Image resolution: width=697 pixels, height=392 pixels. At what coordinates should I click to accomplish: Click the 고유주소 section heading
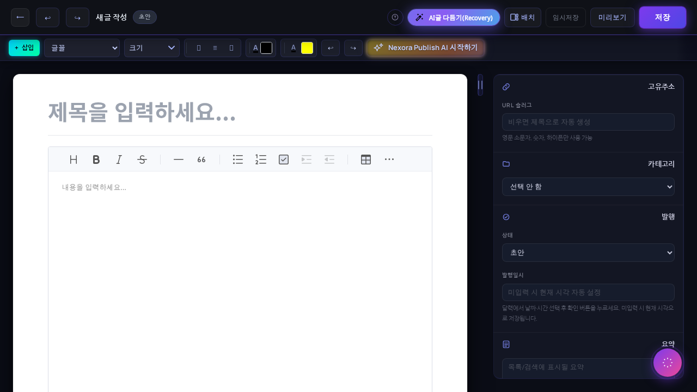[x=661, y=87]
